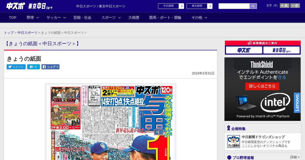Expand the サッカー chevron arrow
Image resolution: width=305 pixels, height=160 pixels.
(65, 18)
